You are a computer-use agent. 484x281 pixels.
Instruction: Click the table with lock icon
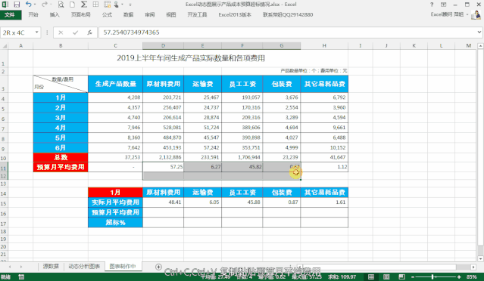[x=107, y=5]
